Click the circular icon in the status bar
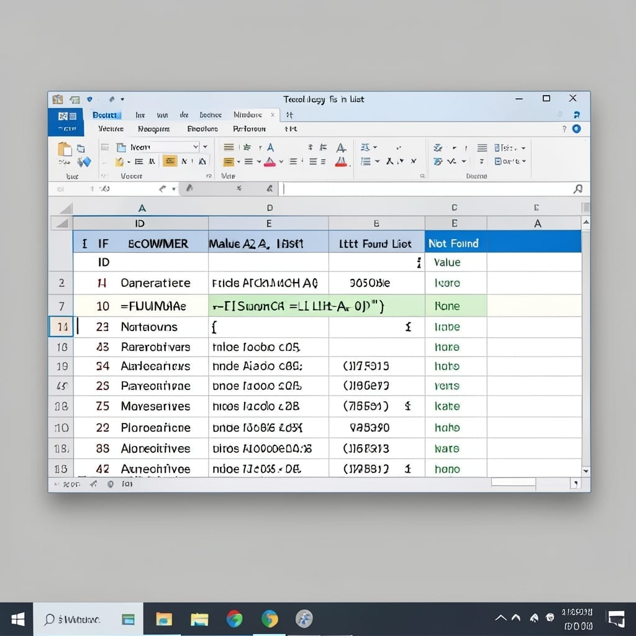This screenshot has height=636, width=636. [x=111, y=484]
